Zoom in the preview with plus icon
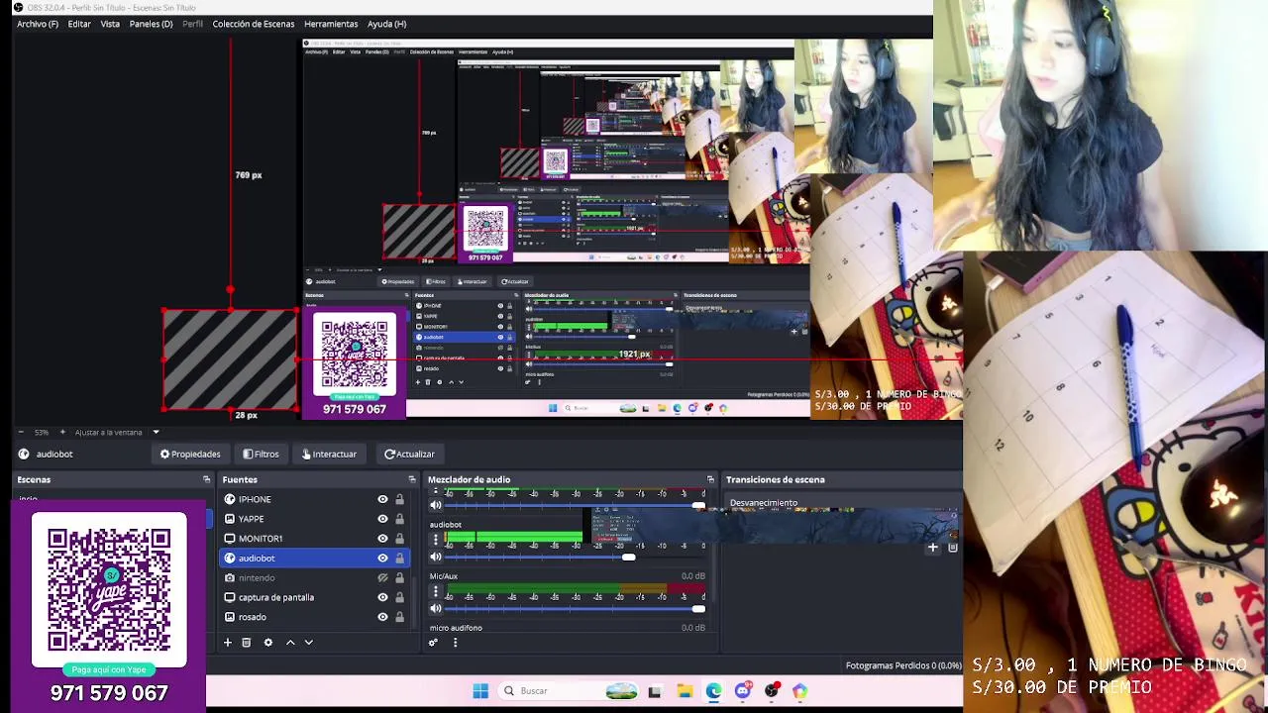The width and height of the screenshot is (1268, 713). (x=62, y=432)
